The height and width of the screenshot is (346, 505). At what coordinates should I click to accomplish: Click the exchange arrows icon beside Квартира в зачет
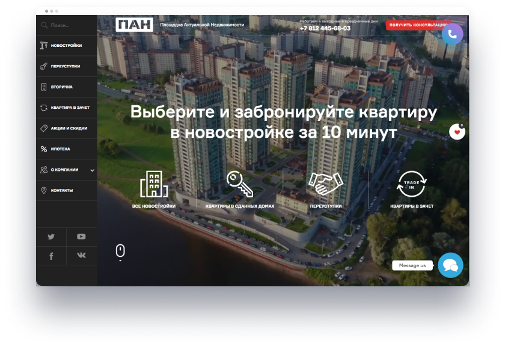[44, 107]
